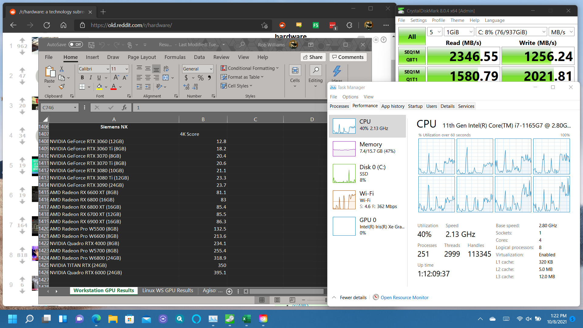Apply Bold formatting in Excel
Viewport: 583px width, 328px height.
click(x=82, y=78)
